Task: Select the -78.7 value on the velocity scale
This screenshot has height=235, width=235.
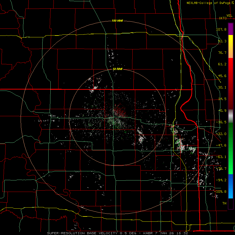Action: pos(221,169)
